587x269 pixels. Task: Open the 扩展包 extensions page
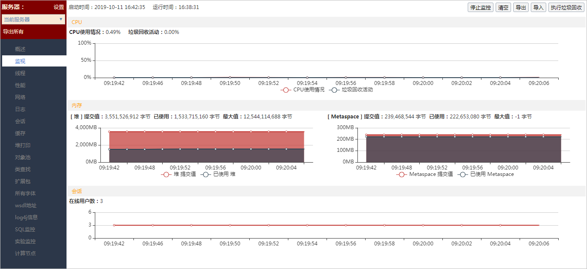pyautogui.click(x=23, y=181)
